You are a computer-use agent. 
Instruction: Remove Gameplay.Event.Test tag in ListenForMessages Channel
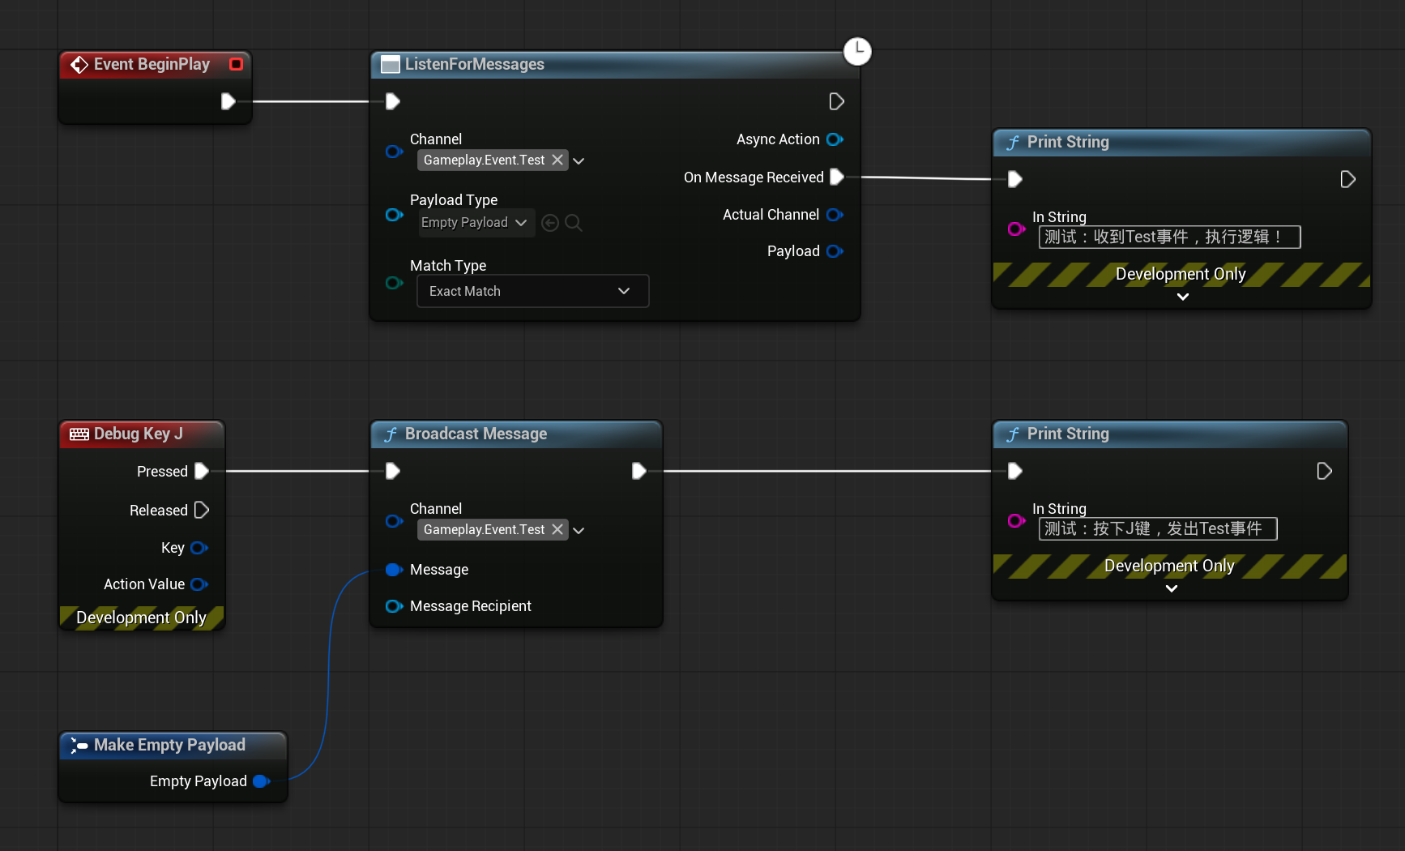557,160
